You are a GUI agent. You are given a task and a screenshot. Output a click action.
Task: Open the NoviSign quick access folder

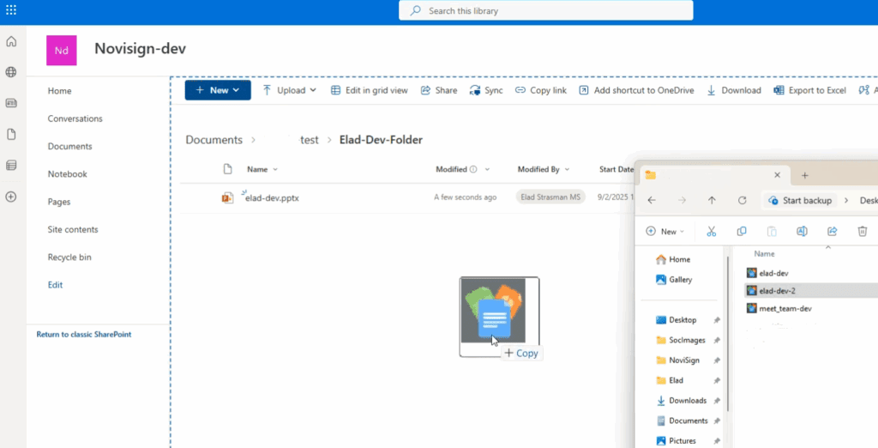tap(677, 360)
